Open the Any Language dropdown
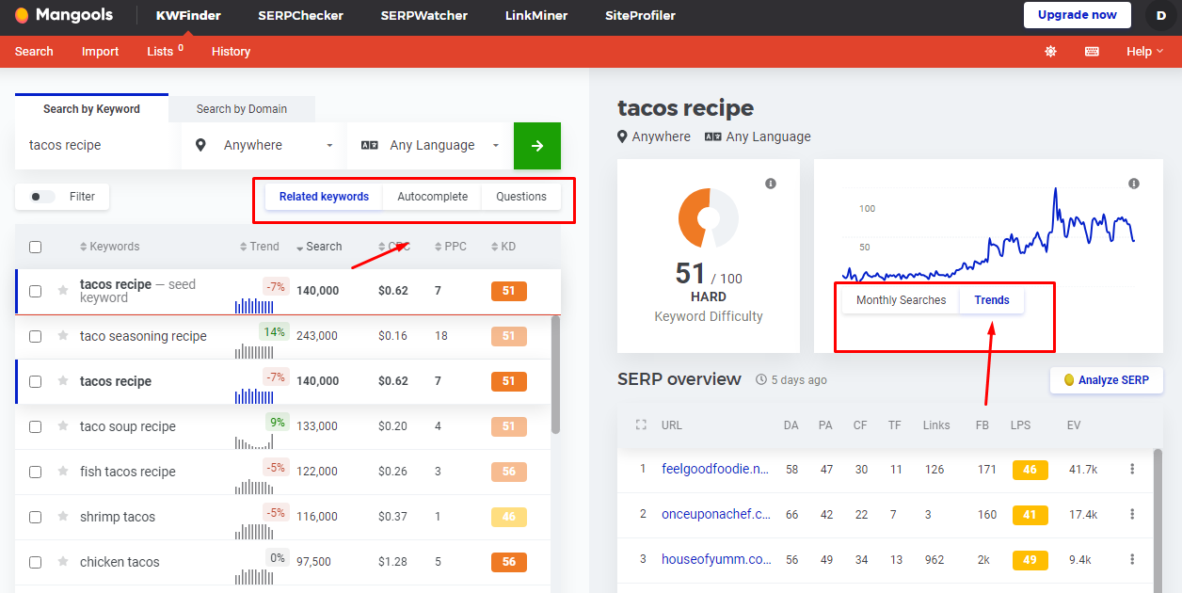The image size is (1182, 593). point(430,146)
